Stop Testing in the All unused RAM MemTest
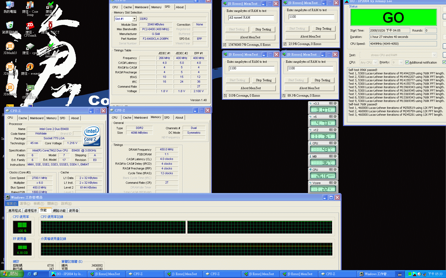The image size is (446, 278). coord(263,29)
